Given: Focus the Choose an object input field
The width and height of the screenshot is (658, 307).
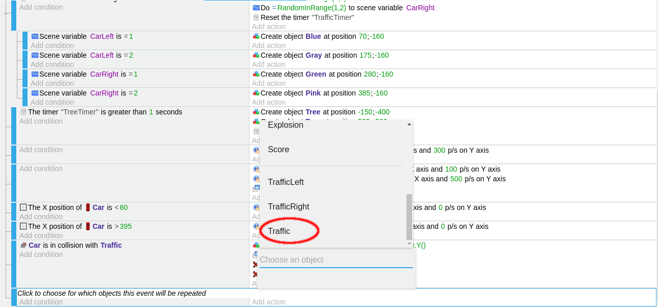Looking at the screenshot, I should point(336,259).
